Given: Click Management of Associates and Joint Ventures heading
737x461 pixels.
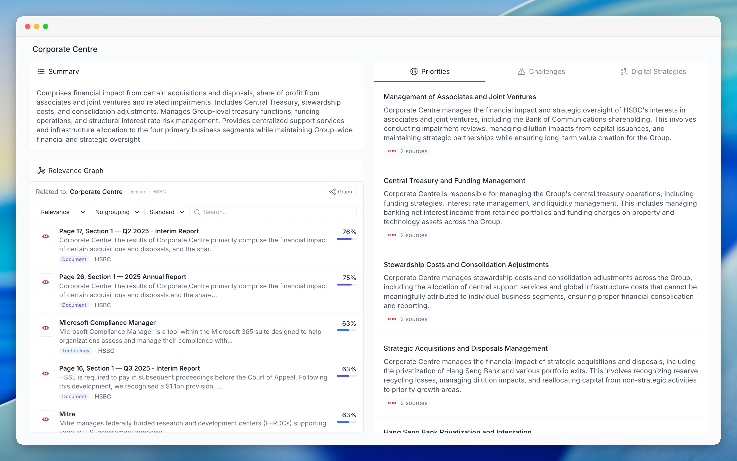Looking at the screenshot, I should point(460,97).
